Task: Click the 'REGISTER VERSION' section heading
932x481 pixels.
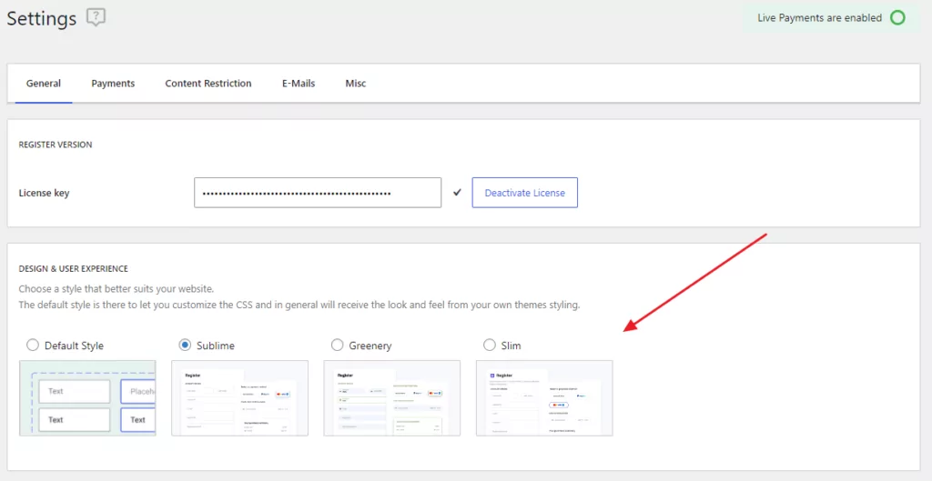Action: click(56, 145)
